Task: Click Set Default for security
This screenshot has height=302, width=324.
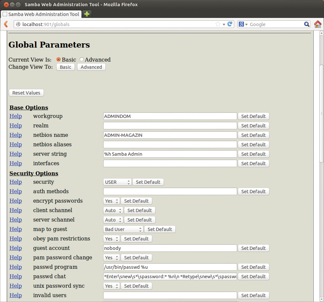Action: (x=148, y=182)
